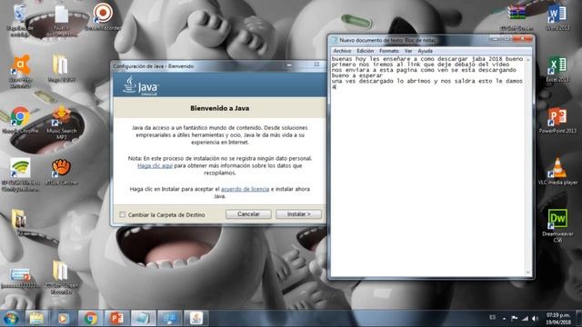Open the 'Haga clic aquí' link
Viewport: 582px width, 327px height.
pos(155,165)
